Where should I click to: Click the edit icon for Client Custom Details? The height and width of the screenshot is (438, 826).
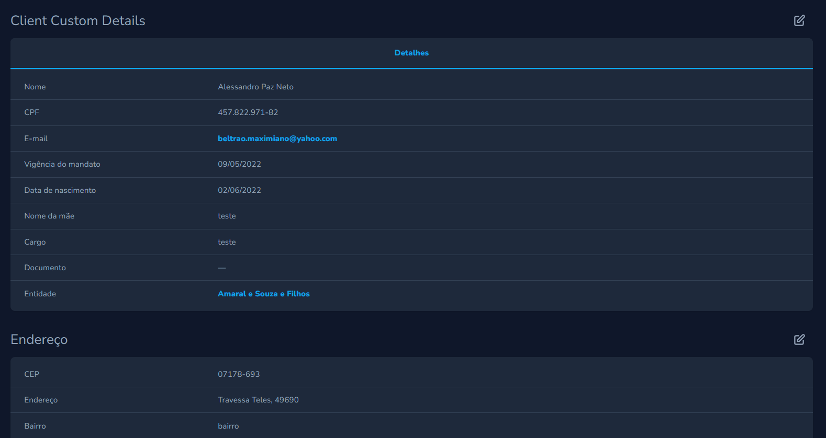point(799,20)
